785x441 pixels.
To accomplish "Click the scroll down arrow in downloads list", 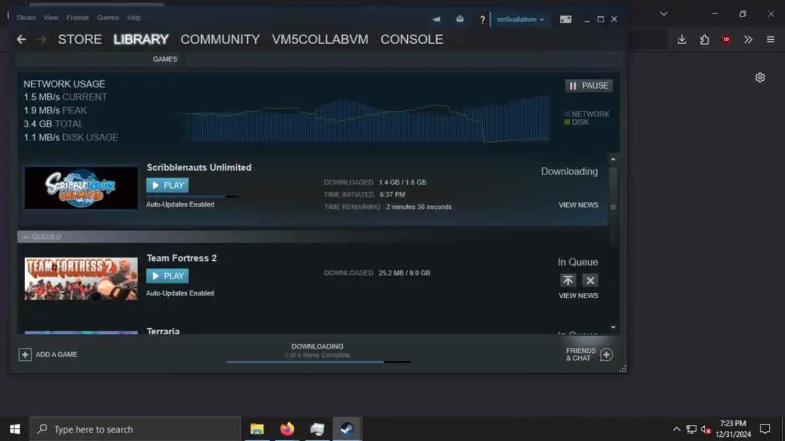I will 613,328.
